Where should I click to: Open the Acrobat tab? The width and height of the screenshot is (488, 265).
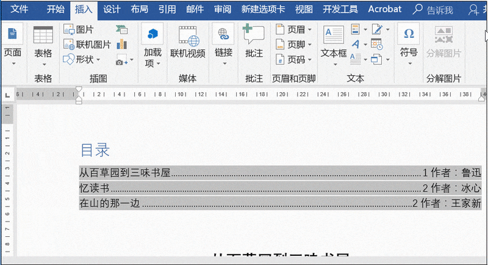pos(385,9)
